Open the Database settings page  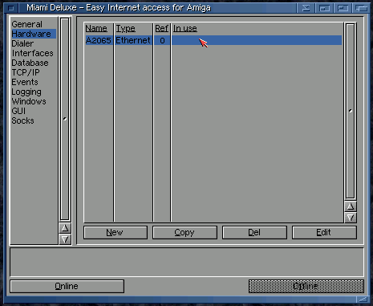(x=30, y=63)
